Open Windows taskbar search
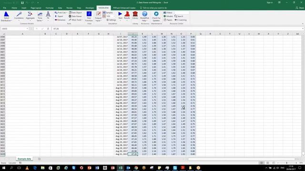305x171 pixels. click(x=11, y=168)
